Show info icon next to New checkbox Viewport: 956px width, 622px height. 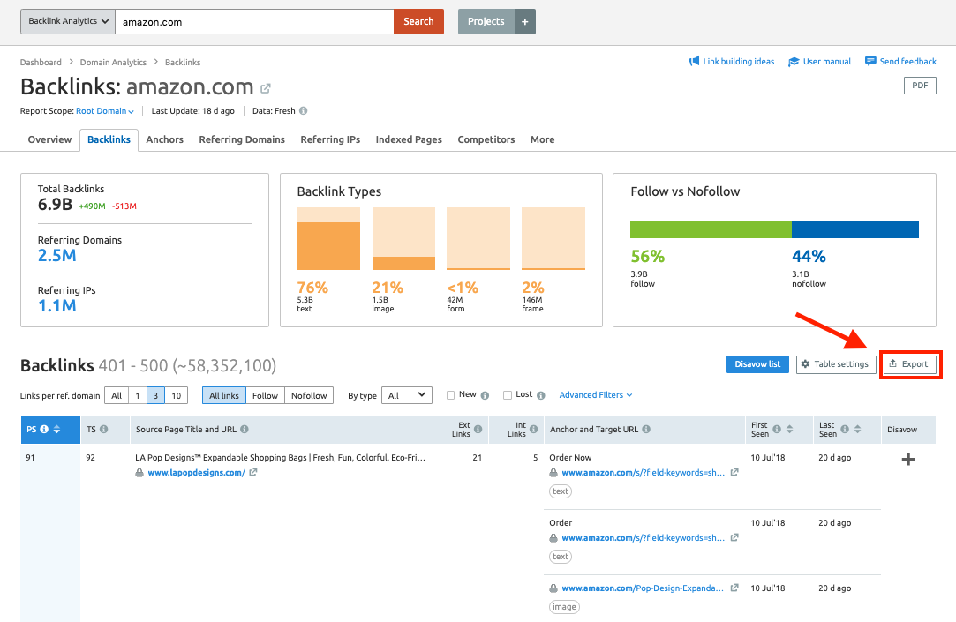pos(485,395)
